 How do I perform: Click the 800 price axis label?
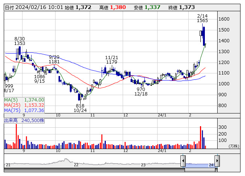(x=222, y=106)
